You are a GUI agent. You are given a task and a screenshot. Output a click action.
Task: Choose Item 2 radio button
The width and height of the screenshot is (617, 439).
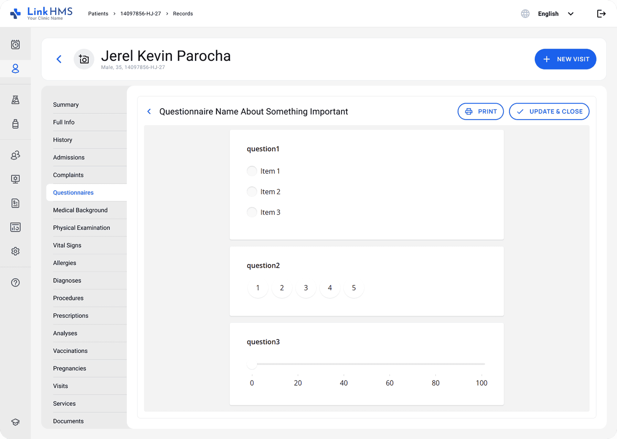(252, 192)
